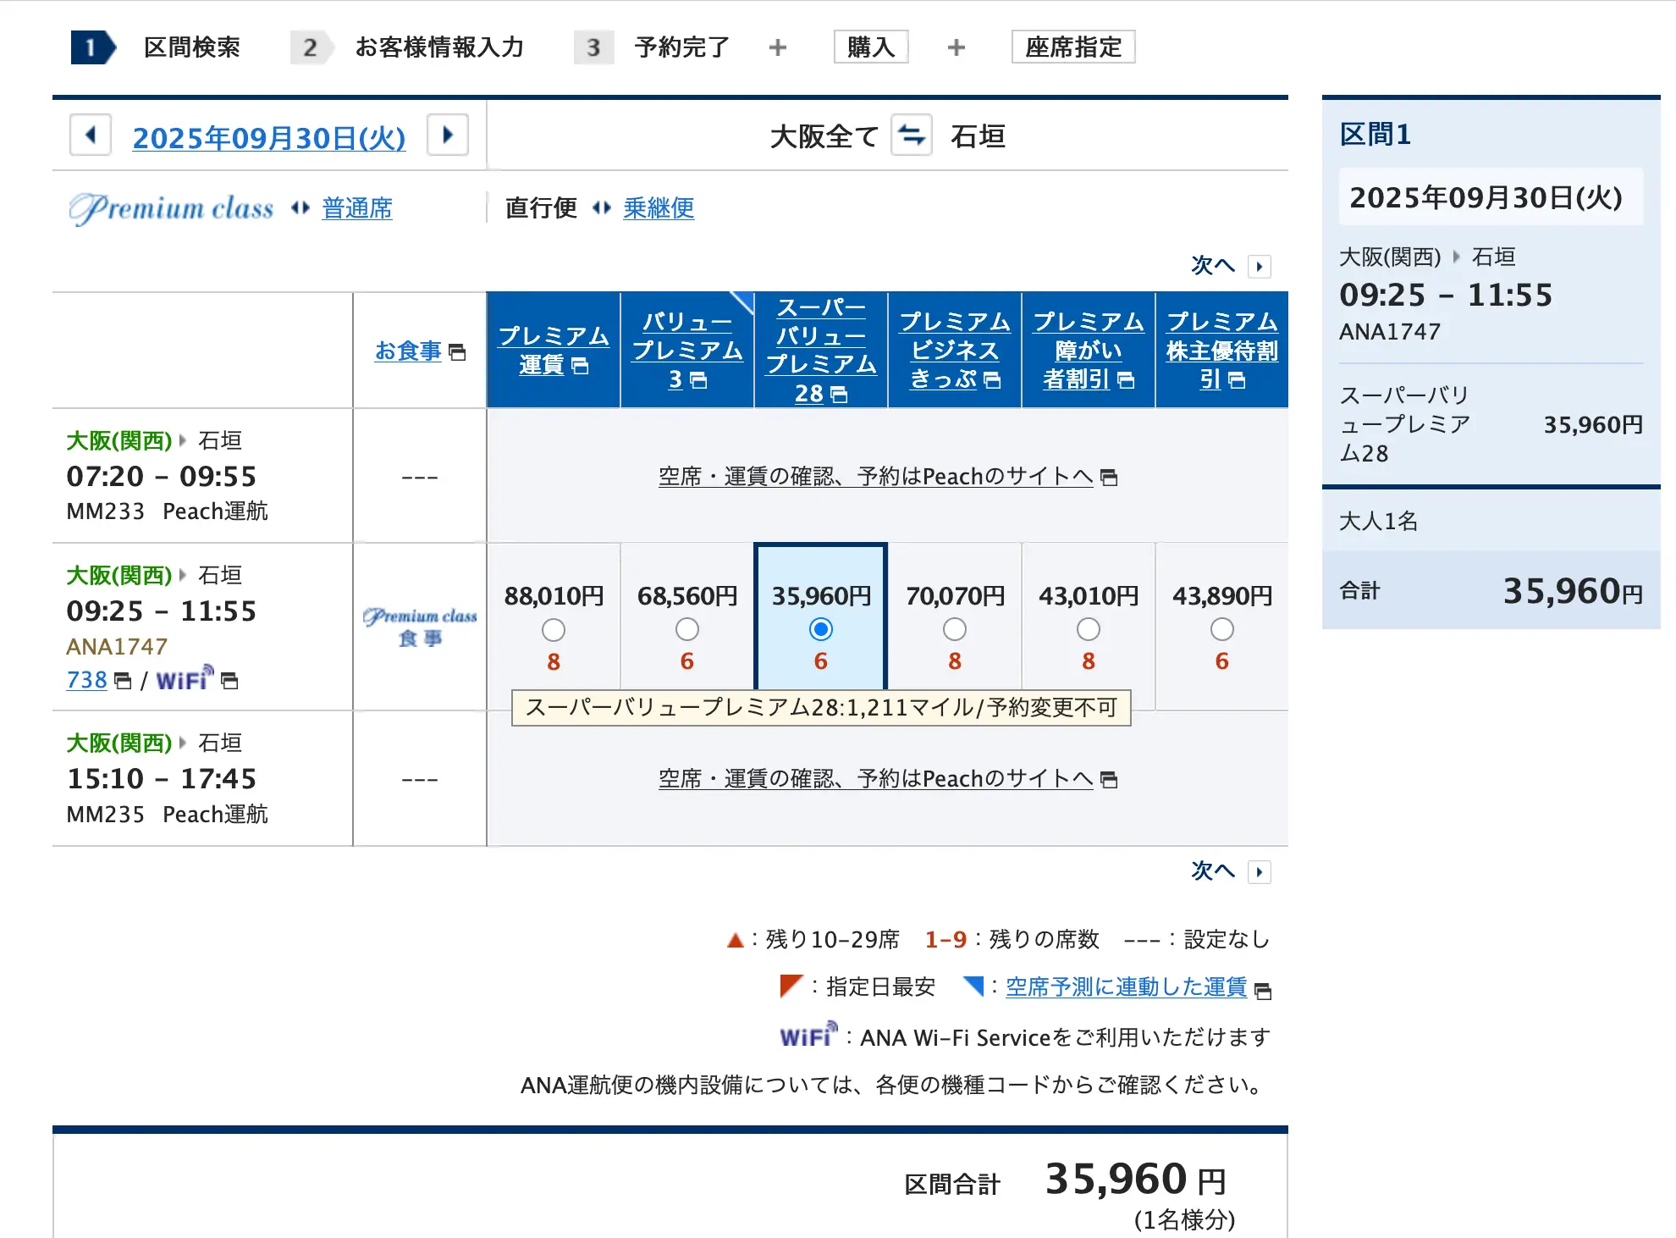The image size is (1676, 1238).
Task: Click the top 次へ arrow icon
Action: coord(1260,267)
